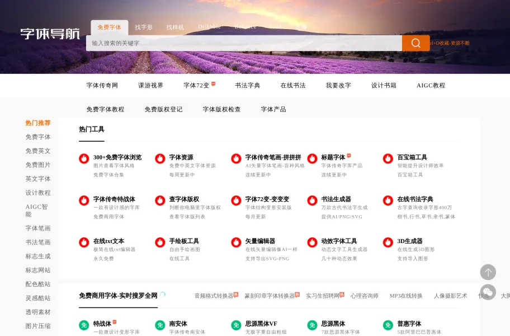Click the green 免 icon beside 思源黑体VF

(236, 325)
